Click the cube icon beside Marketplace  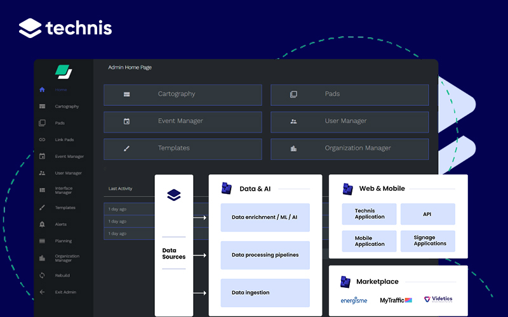[x=345, y=281]
